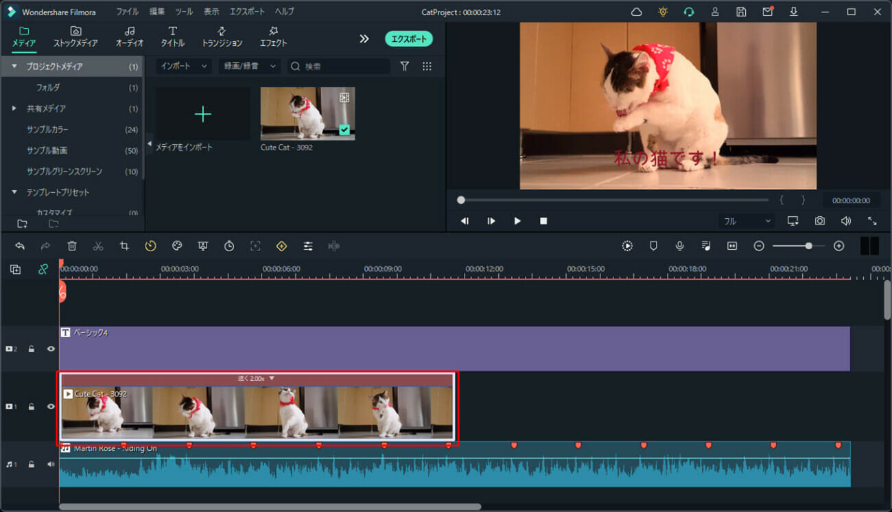Click メディアをインポート plus area
Screen dimensions: 892x512
coord(203,114)
